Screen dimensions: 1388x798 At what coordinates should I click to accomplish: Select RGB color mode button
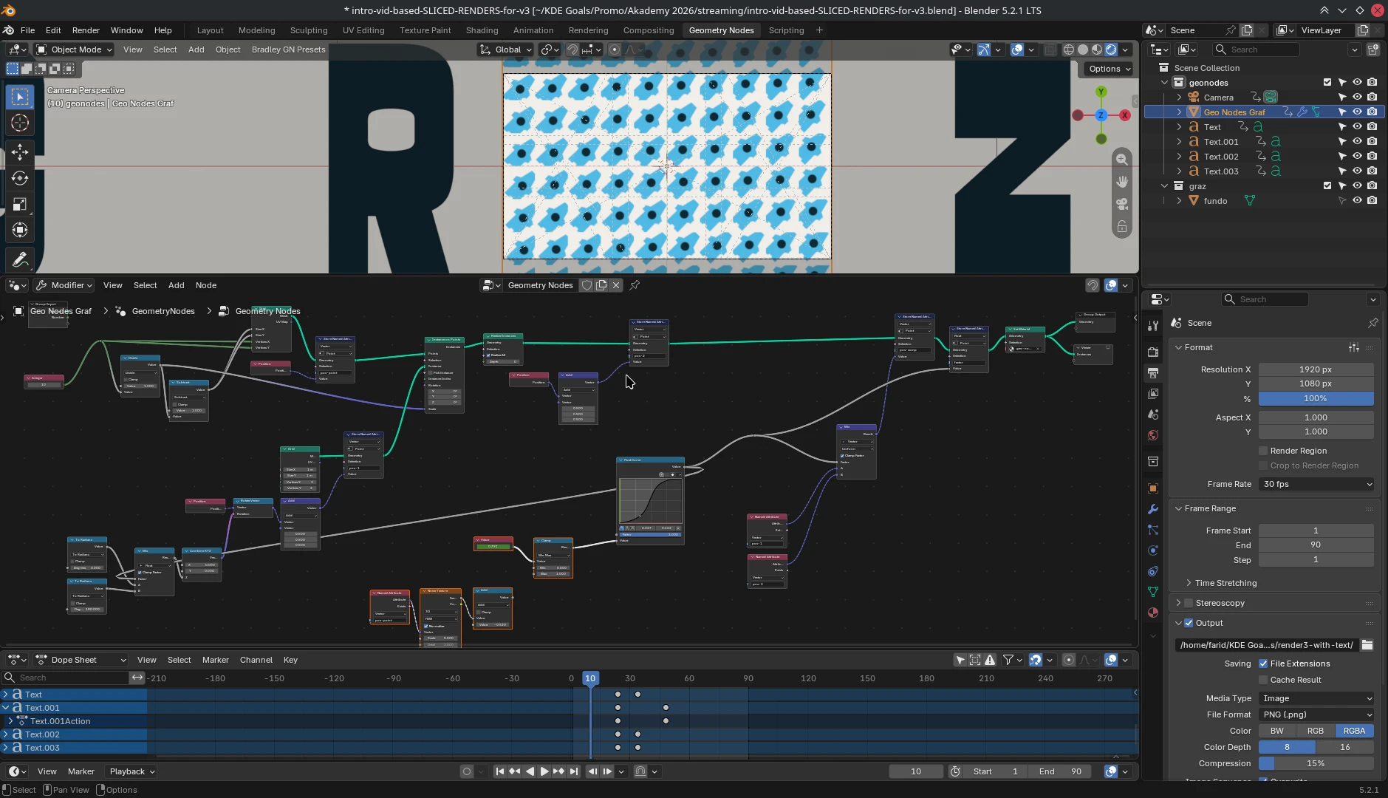tap(1316, 731)
